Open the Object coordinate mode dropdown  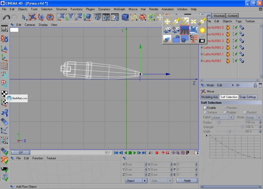pos(136,181)
